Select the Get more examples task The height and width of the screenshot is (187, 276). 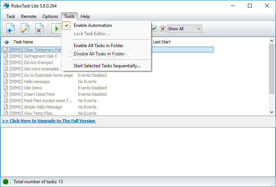[x=34, y=69]
